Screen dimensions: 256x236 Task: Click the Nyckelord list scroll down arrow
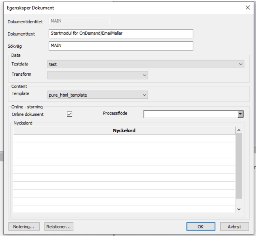(239, 209)
